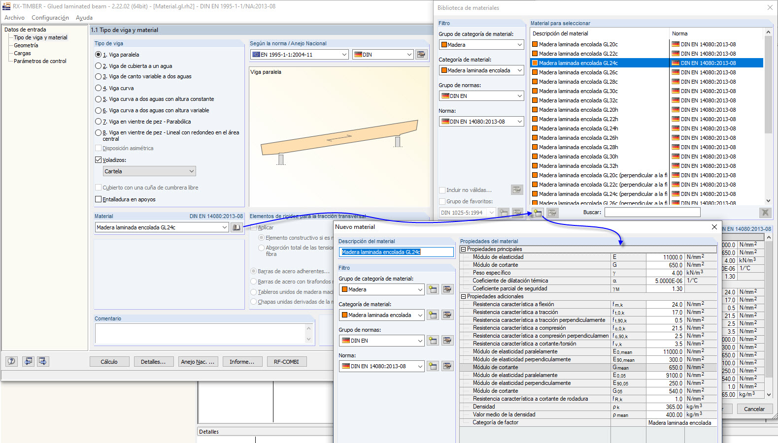The width and height of the screenshot is (778, 443).
Task: Open national annex settings icon beside DIN
Action: pos(421,55)
